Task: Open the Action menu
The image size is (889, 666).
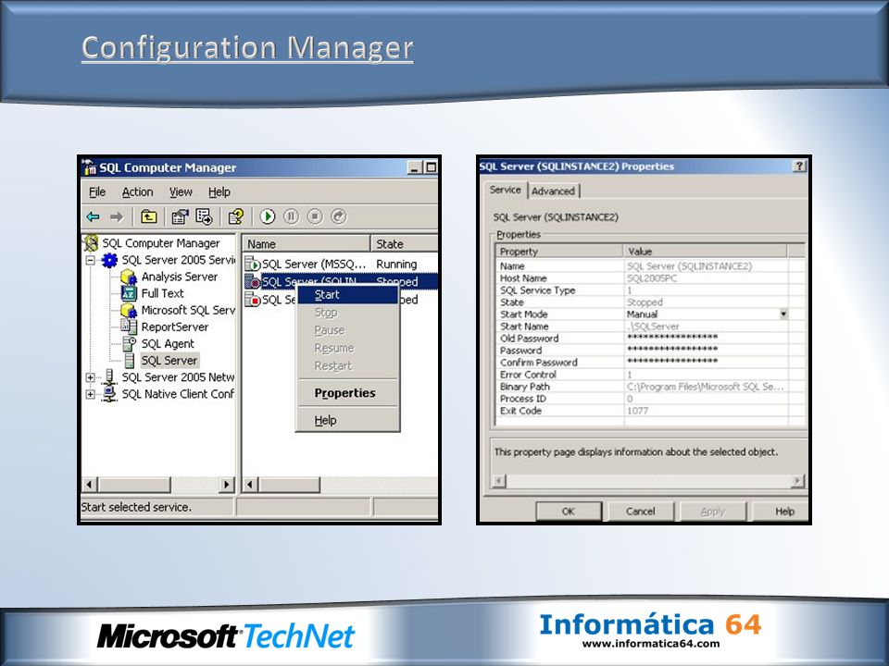Action: pyautogui.click(x=138, y=192)
